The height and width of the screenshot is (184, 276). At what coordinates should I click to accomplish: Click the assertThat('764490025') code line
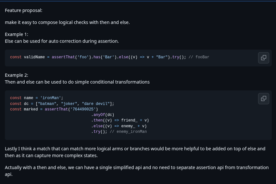pyautogui.click(x=54, y=109)
